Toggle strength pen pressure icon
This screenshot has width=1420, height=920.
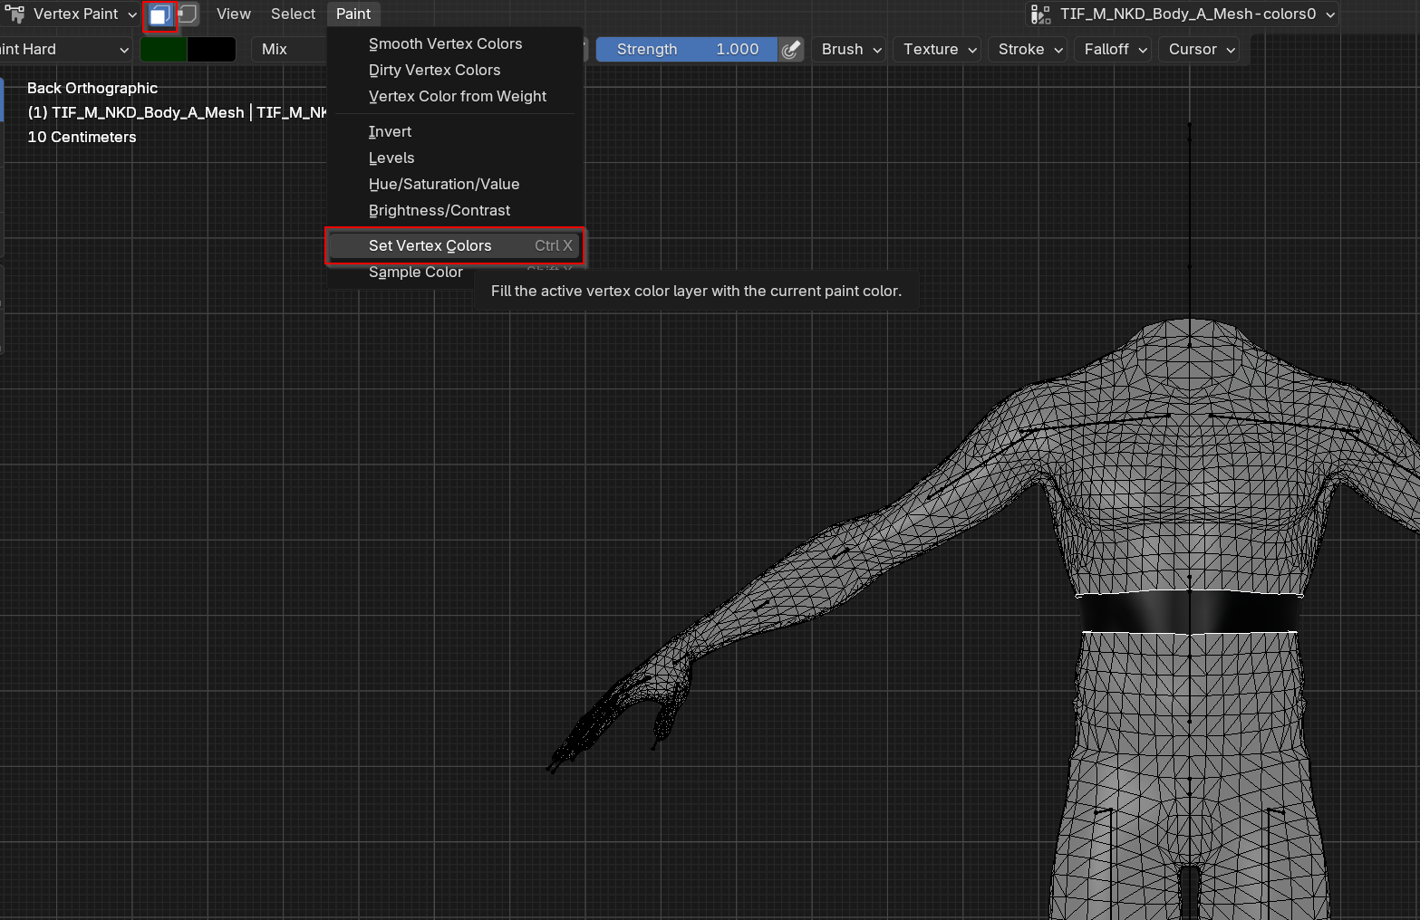791,50
